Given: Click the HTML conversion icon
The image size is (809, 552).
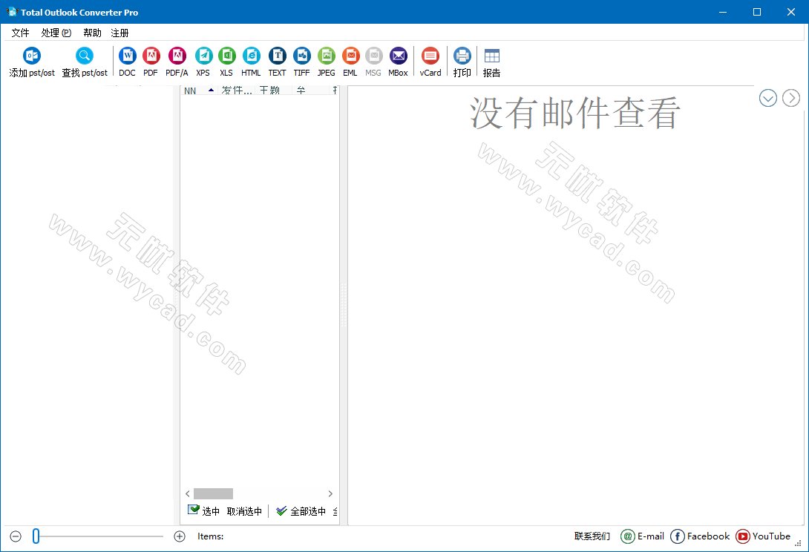Looking at the screenshot, I should tap(251, 56).
